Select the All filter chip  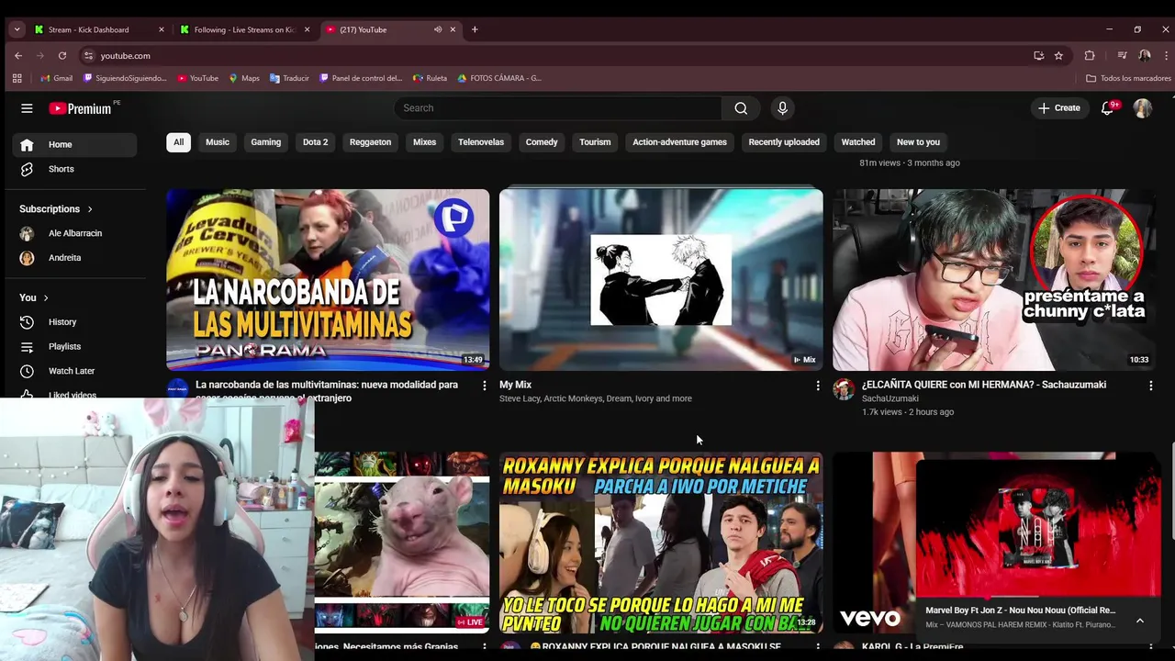click(x=178, y=142)
